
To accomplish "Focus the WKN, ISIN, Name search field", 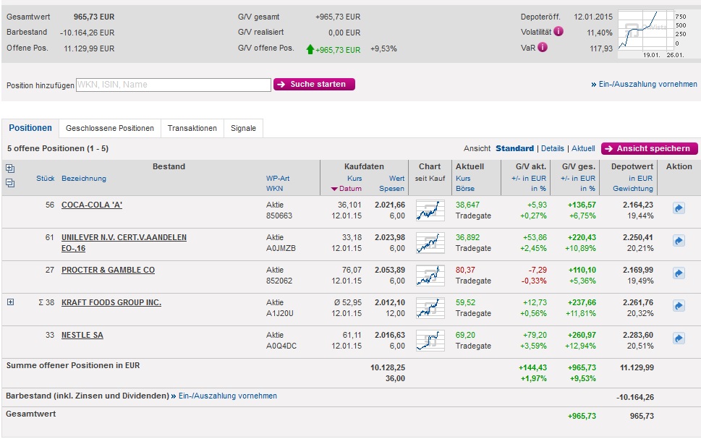I will tap(173, 85).
